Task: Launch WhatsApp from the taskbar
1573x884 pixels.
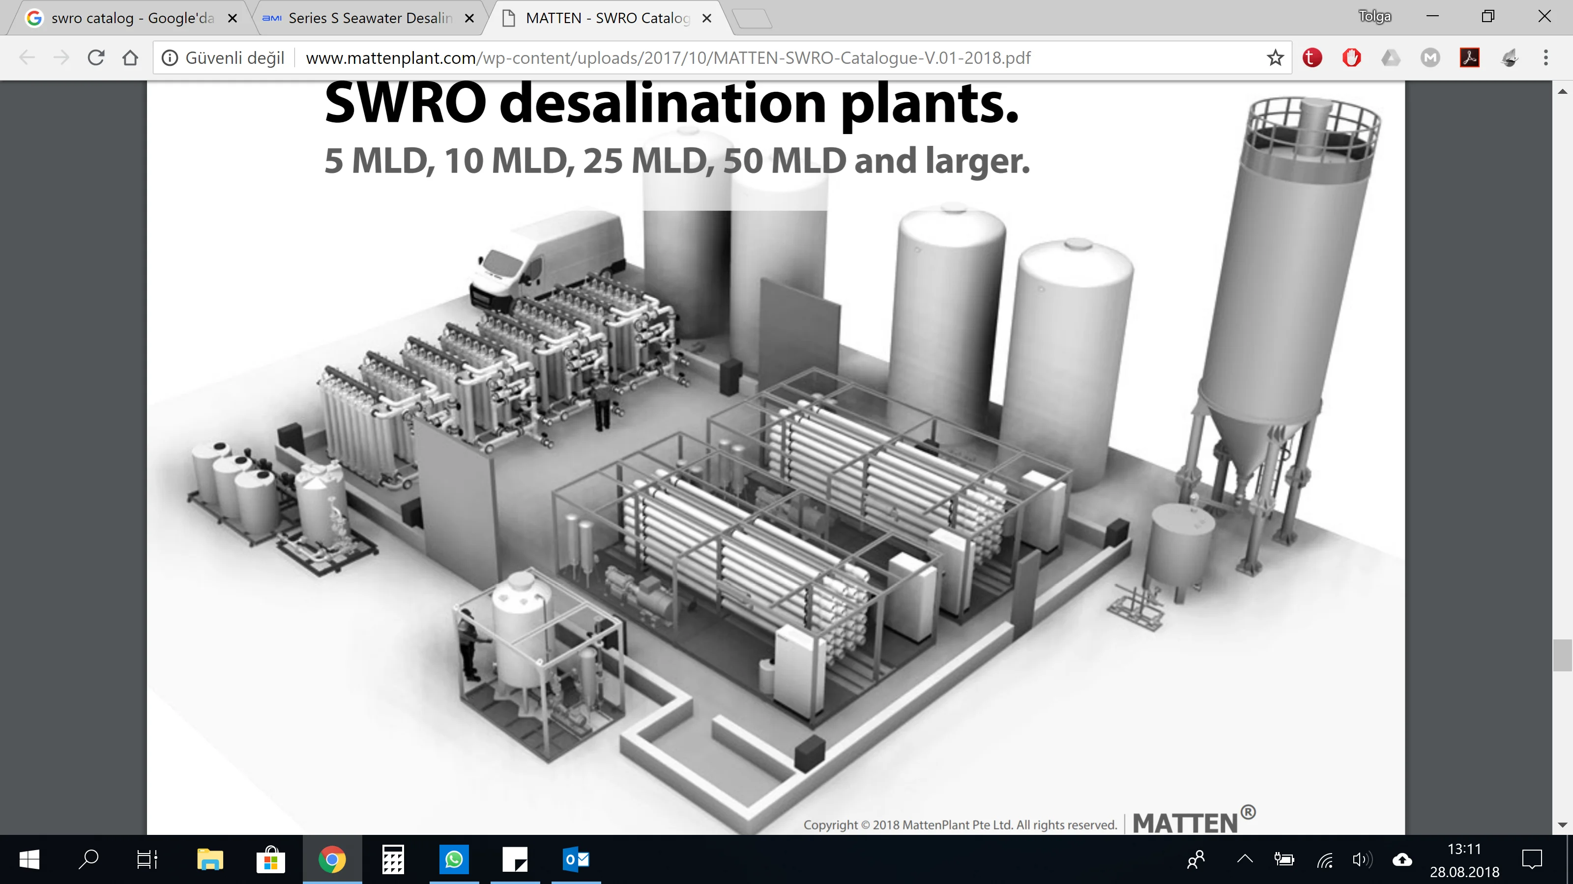Action: [454, 860]
